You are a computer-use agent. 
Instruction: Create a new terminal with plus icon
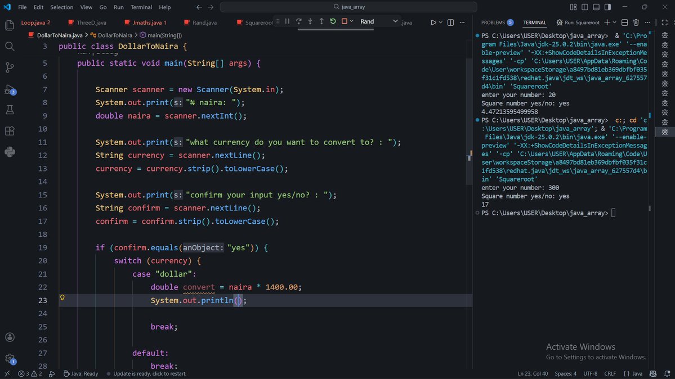(607, 22)
